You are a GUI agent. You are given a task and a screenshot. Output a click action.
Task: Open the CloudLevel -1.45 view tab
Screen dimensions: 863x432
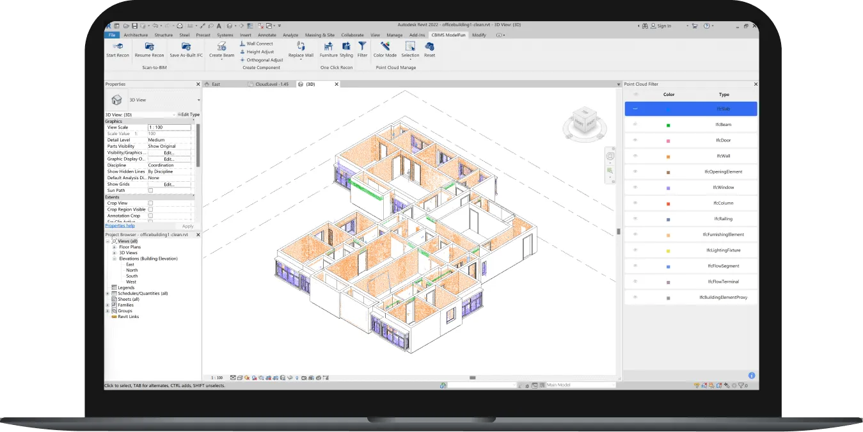(x=271, y=84)
